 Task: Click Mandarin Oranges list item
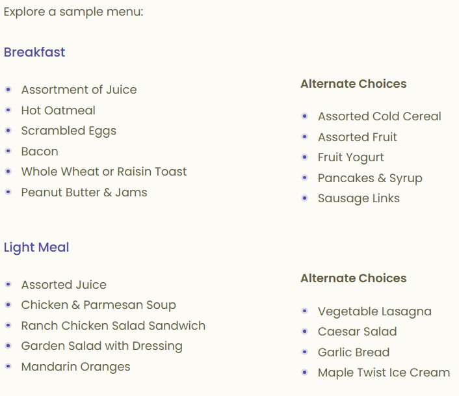pos(76,367)
